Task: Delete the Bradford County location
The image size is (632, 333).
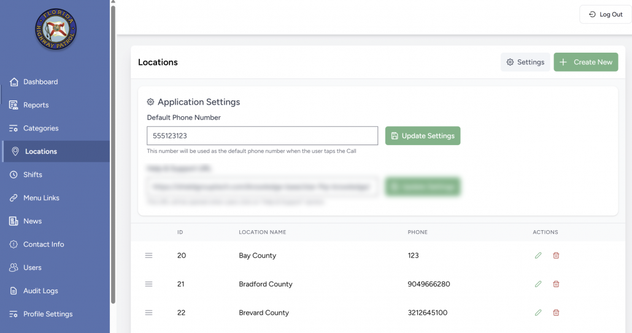Action: [x=556, y=284]
